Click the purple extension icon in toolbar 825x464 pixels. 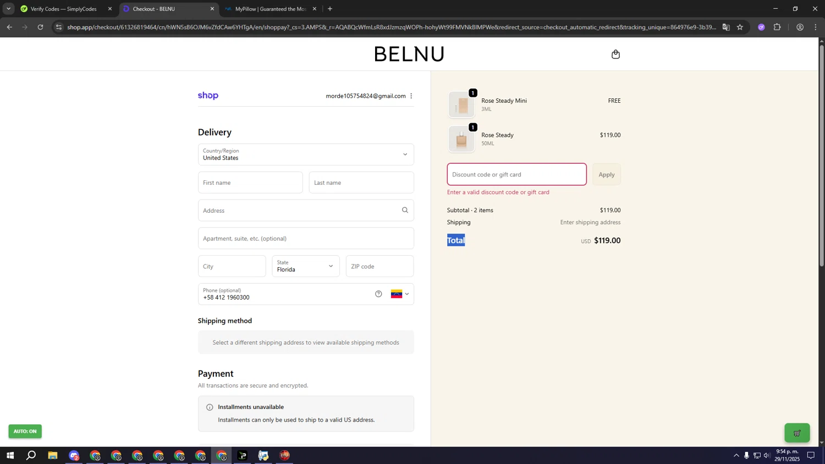pyautogui.click(x=761, y=27)
